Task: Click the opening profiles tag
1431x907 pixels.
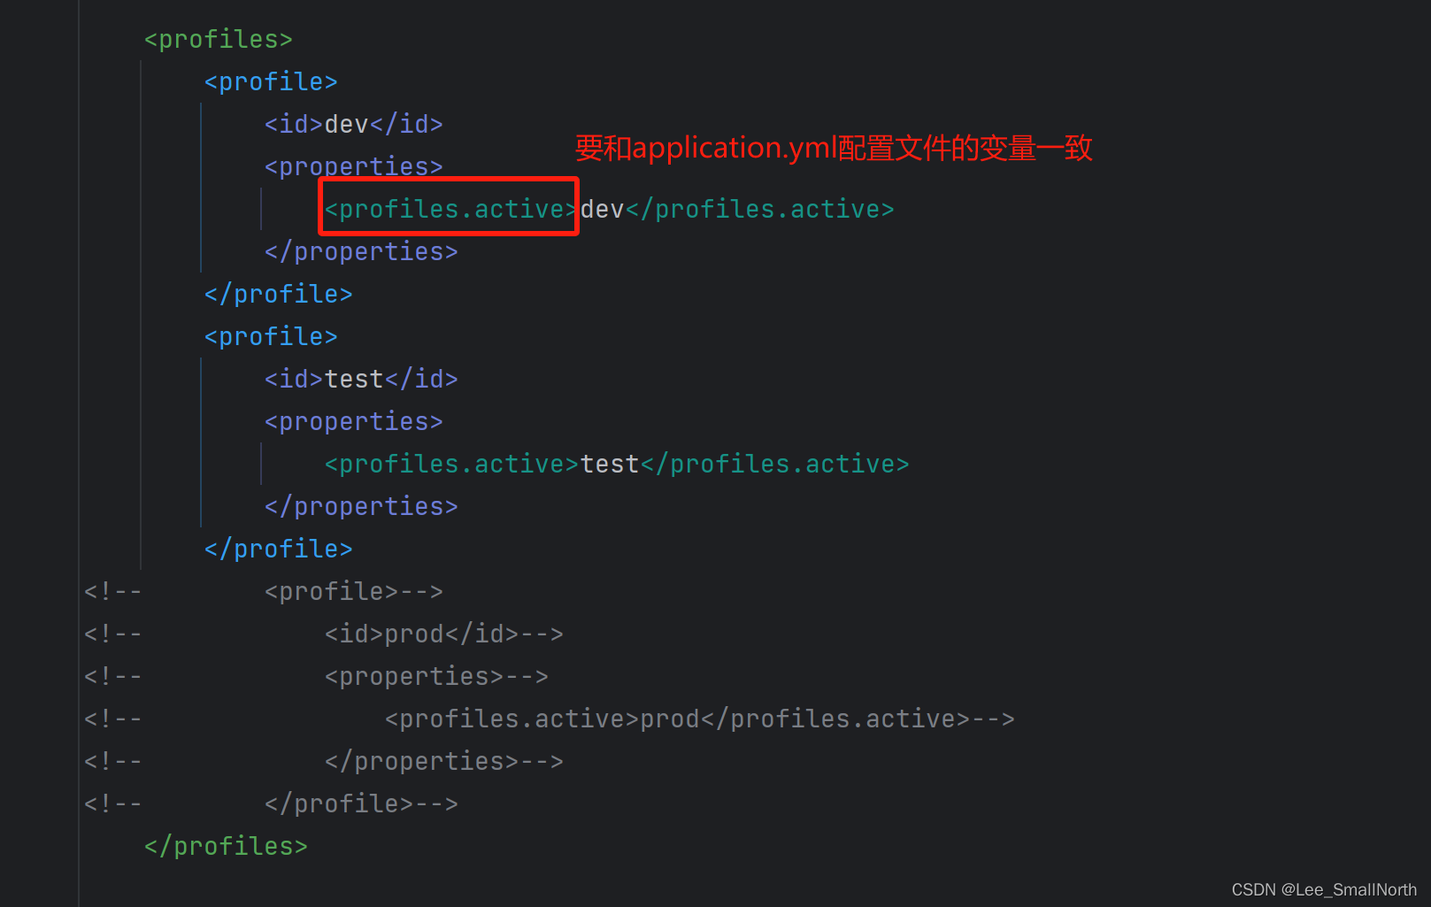Action: click(x=217, y=38)
